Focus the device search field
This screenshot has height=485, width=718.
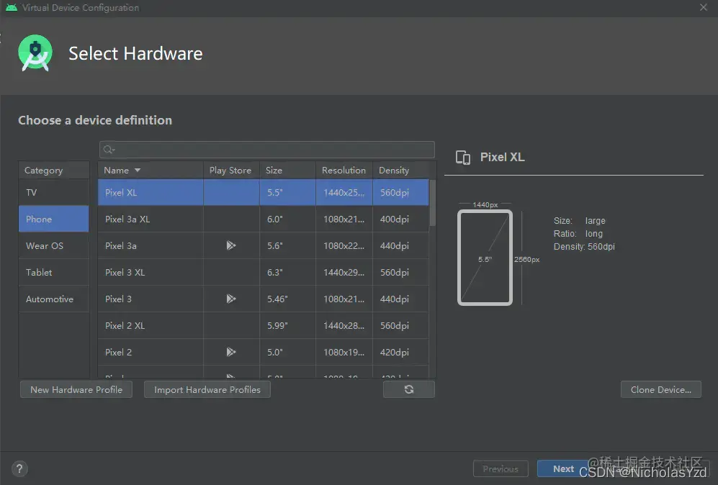[267, 150]
